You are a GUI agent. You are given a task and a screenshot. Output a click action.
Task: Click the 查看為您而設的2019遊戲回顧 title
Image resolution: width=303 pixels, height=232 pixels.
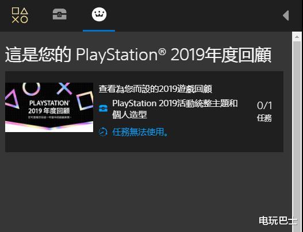155,89
